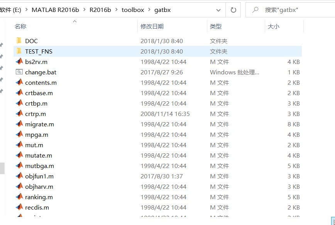Click the type Windows 批处理... entry
Viewport: 335px width, 225px height.
click(234, 72)
